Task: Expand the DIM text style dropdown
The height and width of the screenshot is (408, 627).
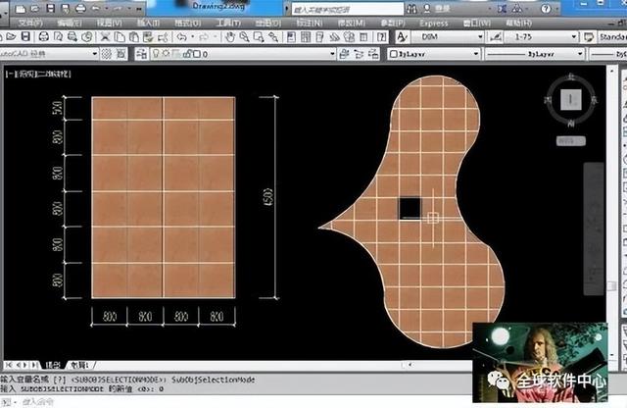Action: [480, 37]
